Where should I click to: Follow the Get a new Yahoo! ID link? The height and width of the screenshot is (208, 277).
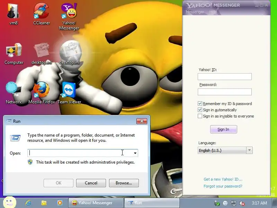(223, 179)
